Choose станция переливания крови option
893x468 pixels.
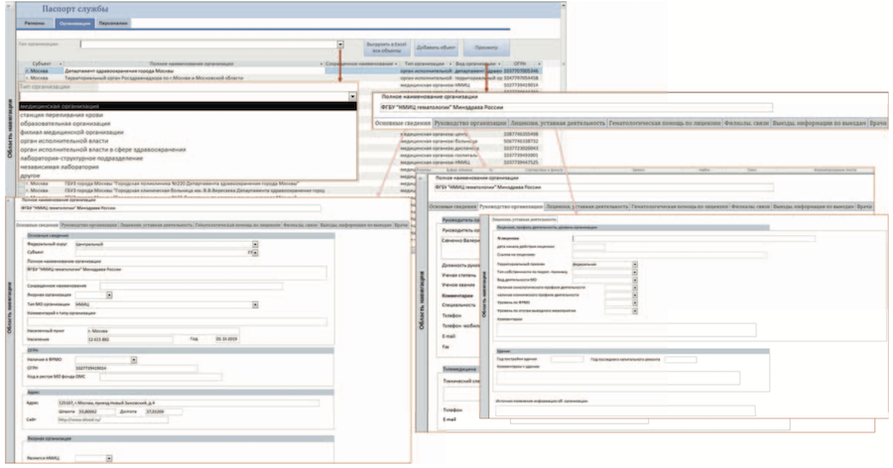[x=188, y=115]
